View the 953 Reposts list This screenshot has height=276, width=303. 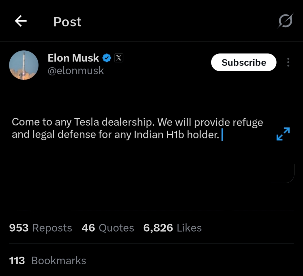(x=41, y=228)
